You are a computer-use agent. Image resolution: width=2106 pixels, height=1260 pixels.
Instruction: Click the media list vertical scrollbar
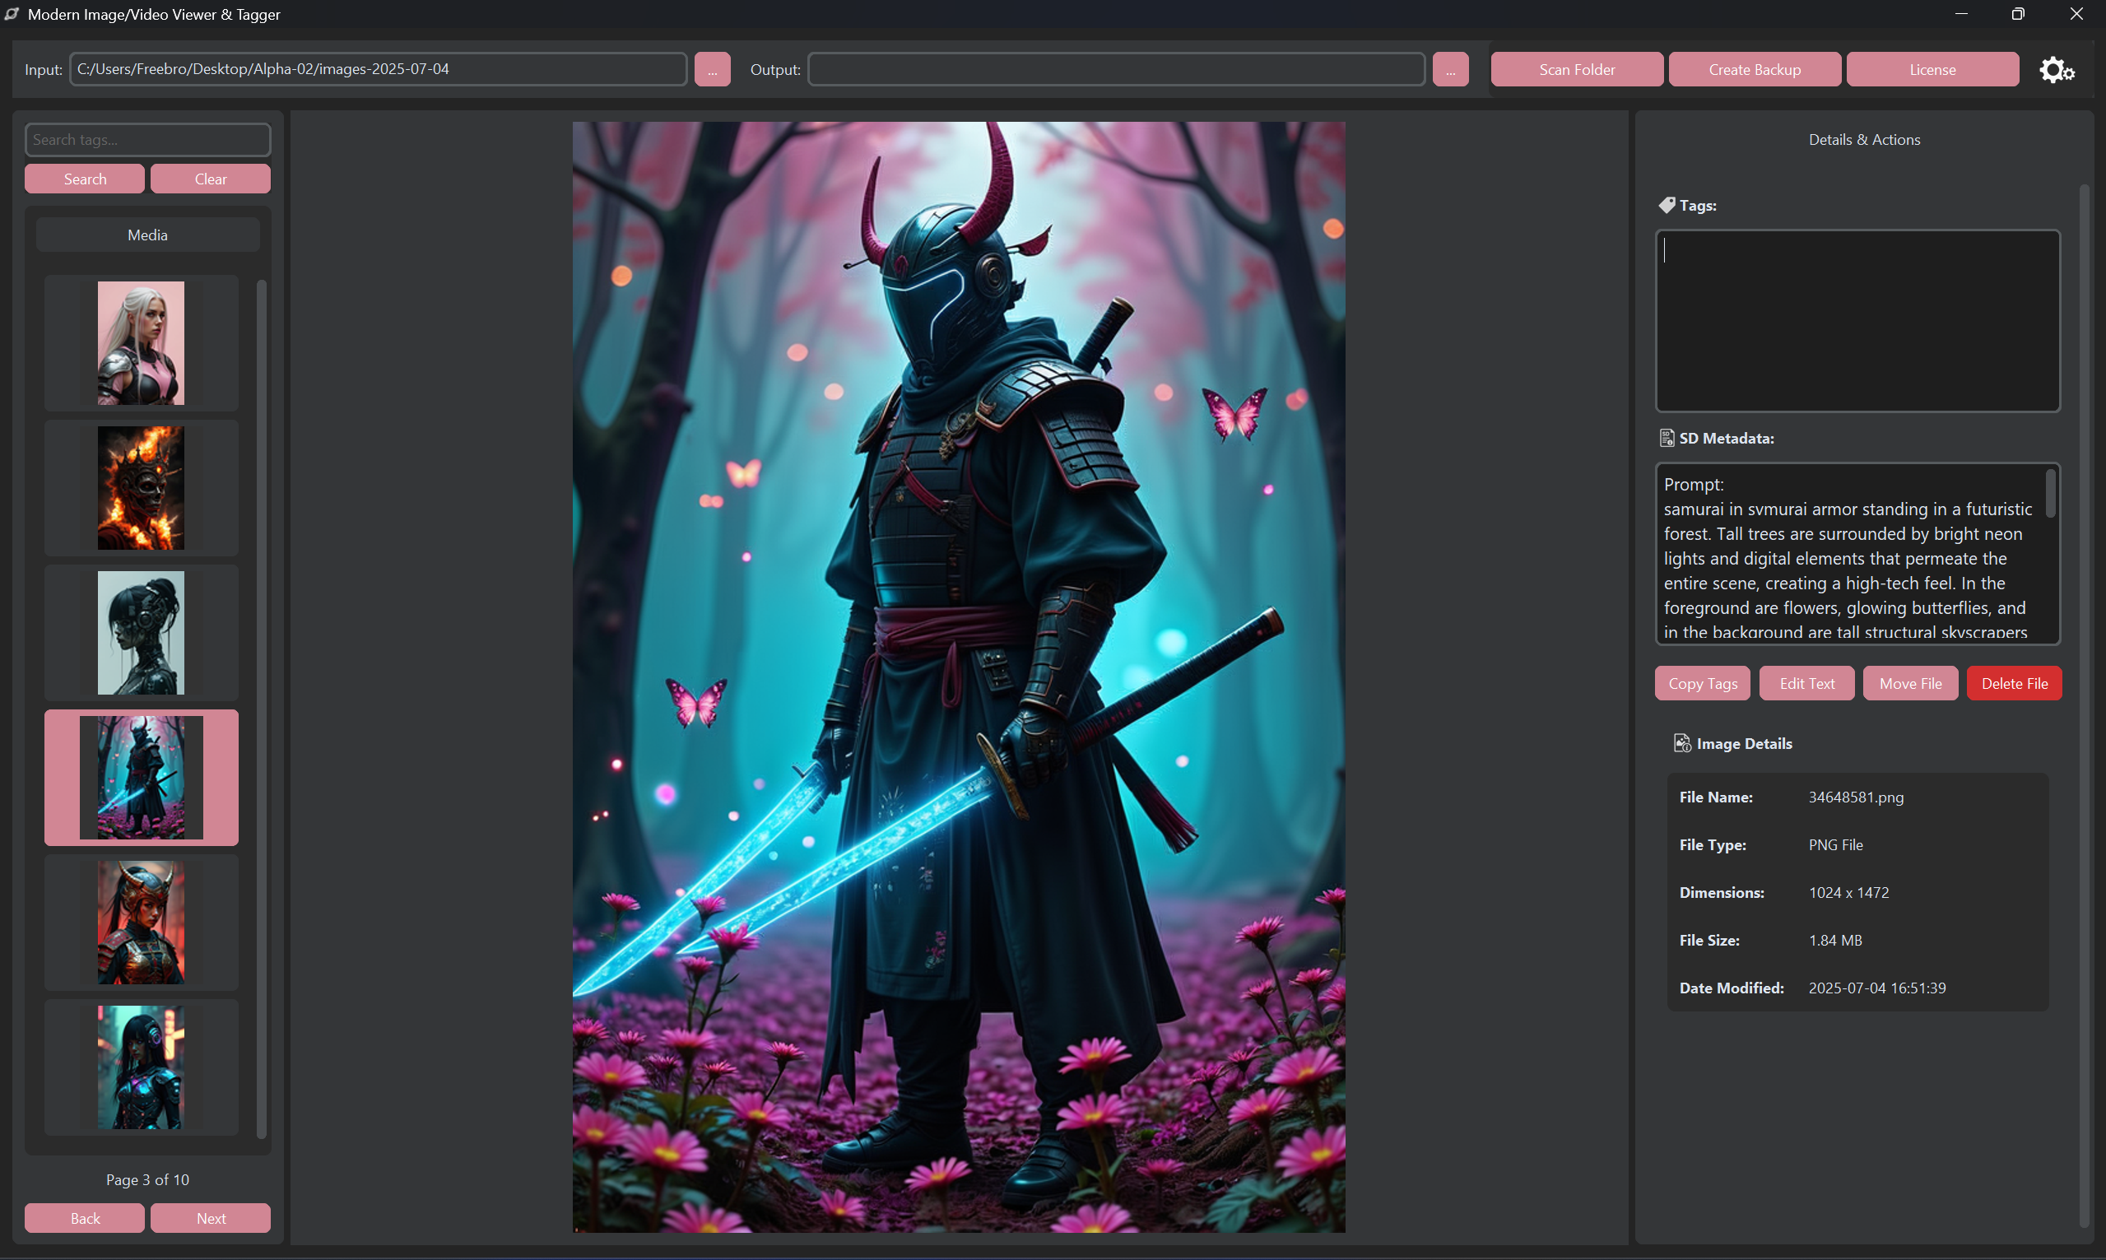tap(262, 708)
